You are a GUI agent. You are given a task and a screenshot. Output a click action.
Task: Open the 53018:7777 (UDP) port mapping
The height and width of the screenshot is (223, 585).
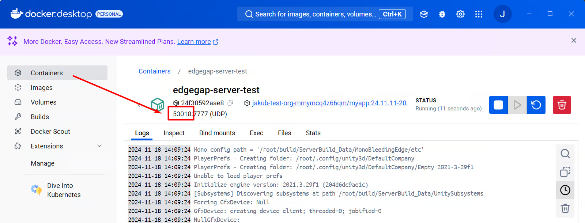200,114
